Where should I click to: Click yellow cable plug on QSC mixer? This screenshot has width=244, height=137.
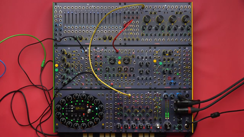click(x=129, y=95)
